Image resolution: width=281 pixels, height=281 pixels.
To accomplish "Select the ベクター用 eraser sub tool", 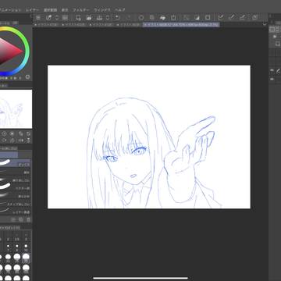I will pos(16,188).
